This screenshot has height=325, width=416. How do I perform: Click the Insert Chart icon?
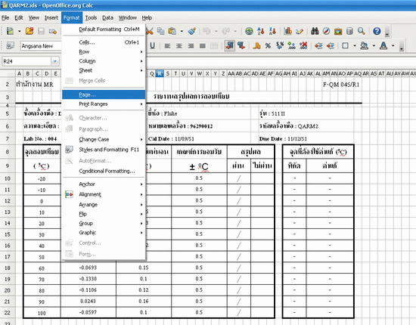click(288, 31)
